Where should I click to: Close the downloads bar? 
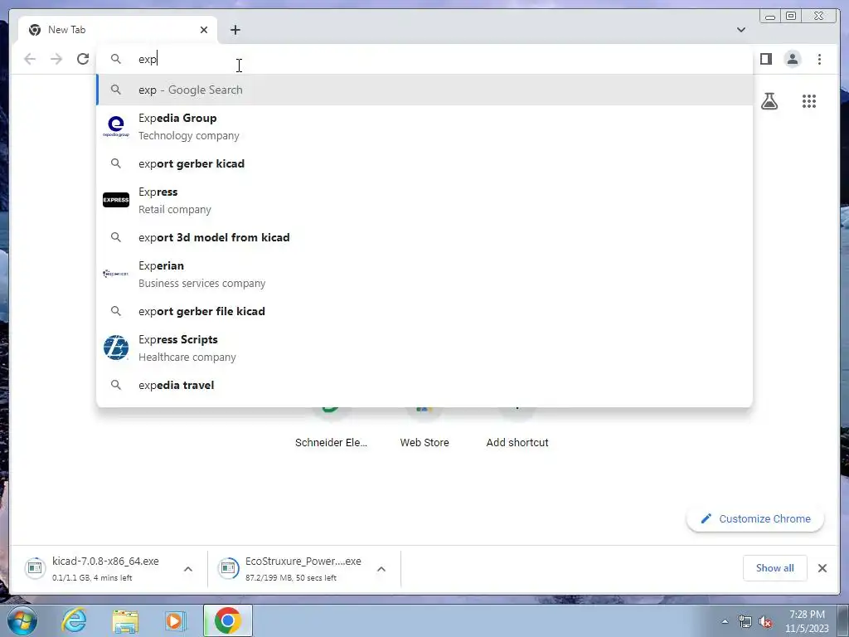pyautogui.click(x=822, y=567)
